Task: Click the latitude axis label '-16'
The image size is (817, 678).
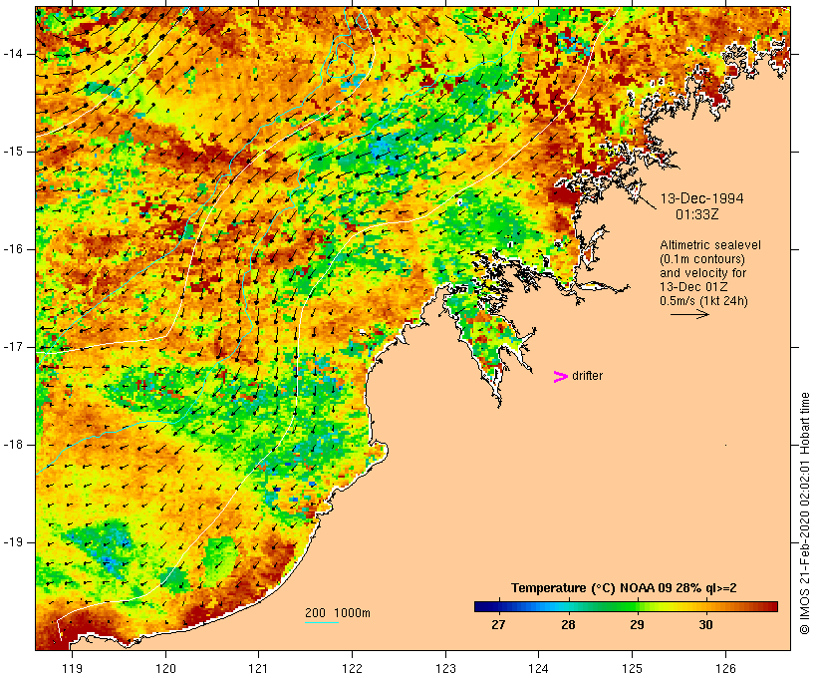Action: point(13,249)
